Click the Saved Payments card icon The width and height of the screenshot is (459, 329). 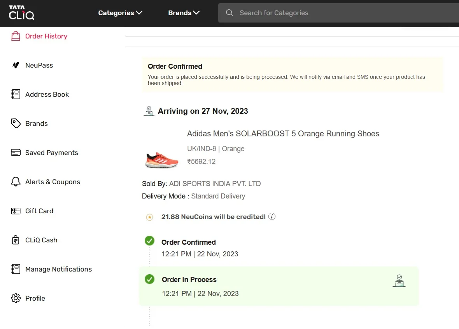pos(16,153)
